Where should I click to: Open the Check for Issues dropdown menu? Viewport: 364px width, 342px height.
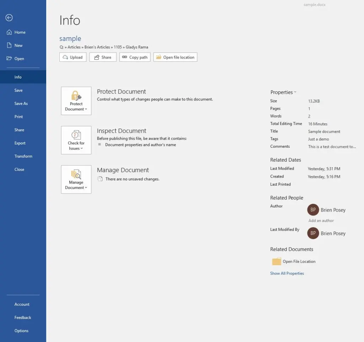click(x=76, y=140)
